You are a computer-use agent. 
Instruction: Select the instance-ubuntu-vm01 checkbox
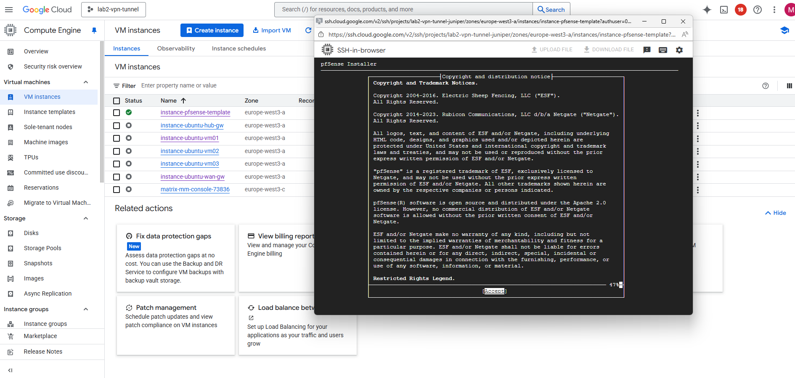point(117,138)
